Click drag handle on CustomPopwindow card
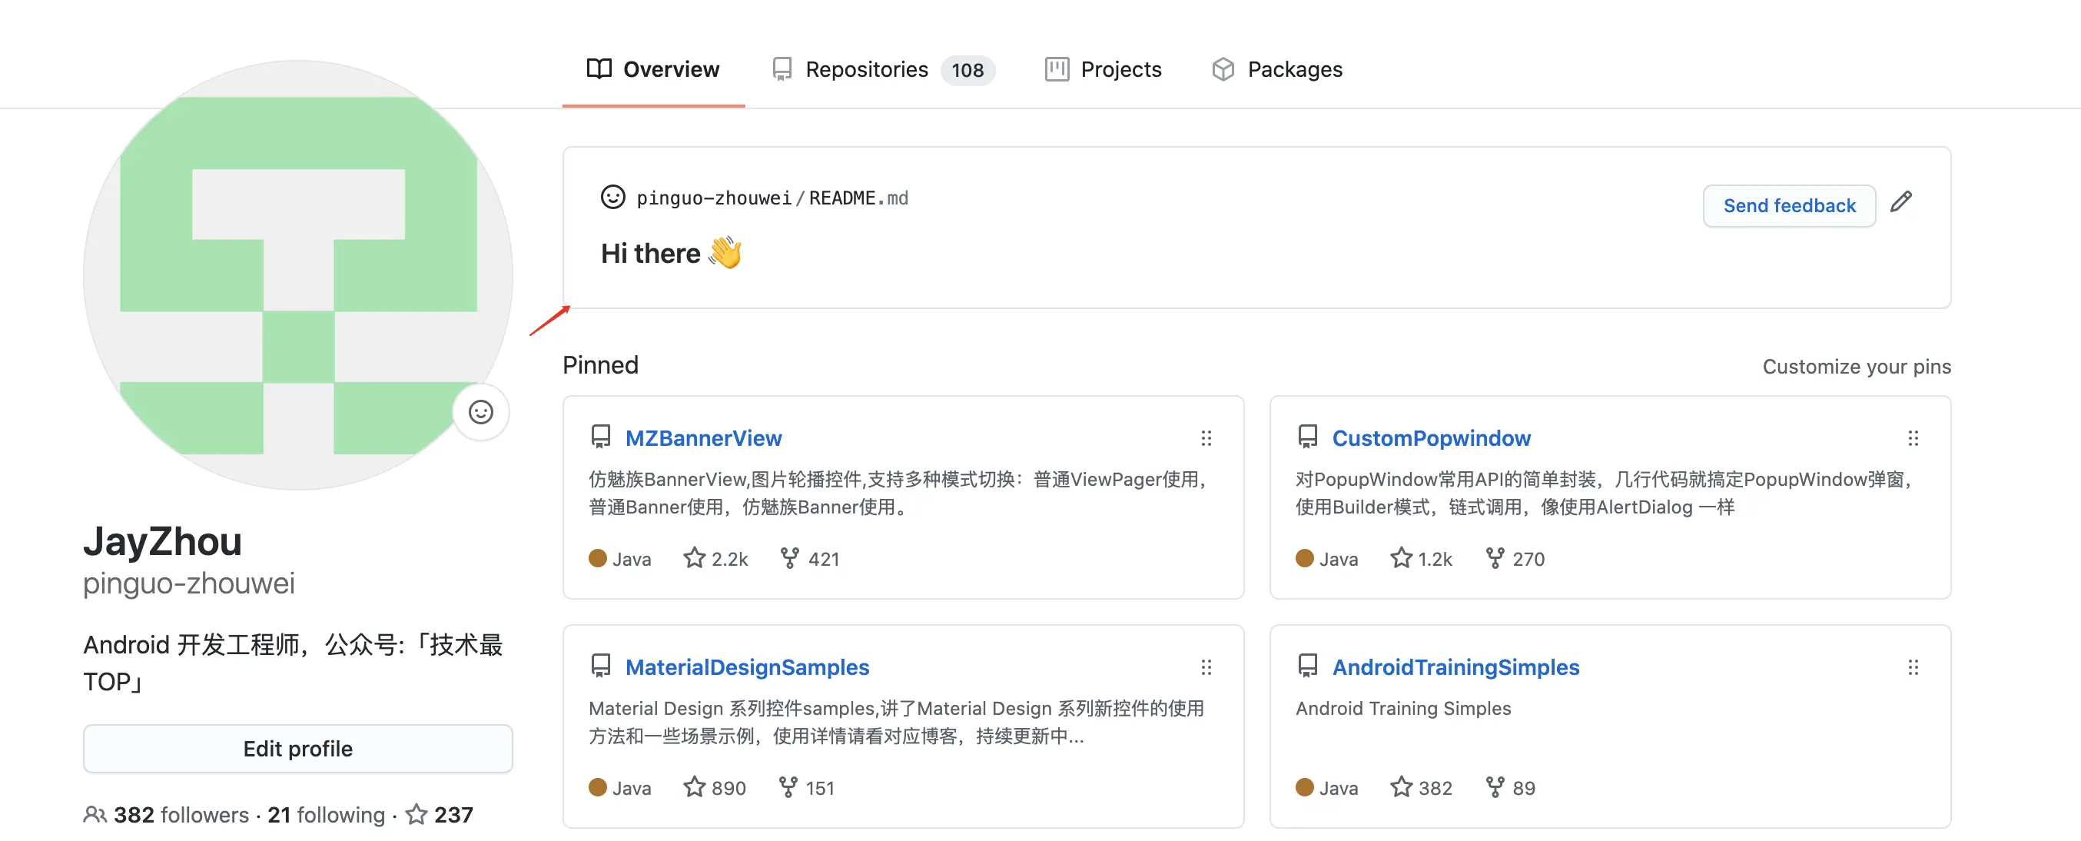The width and height of the screenshot is (2081, 841). pos(1912,438)
